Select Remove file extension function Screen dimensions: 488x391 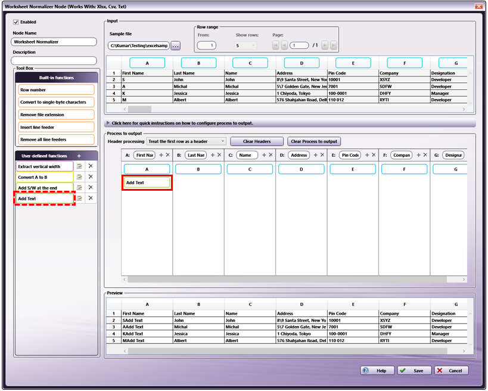pos(56,114)
